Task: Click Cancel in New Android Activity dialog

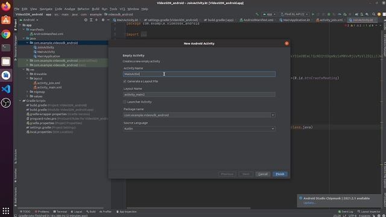Action: (263, 174)
